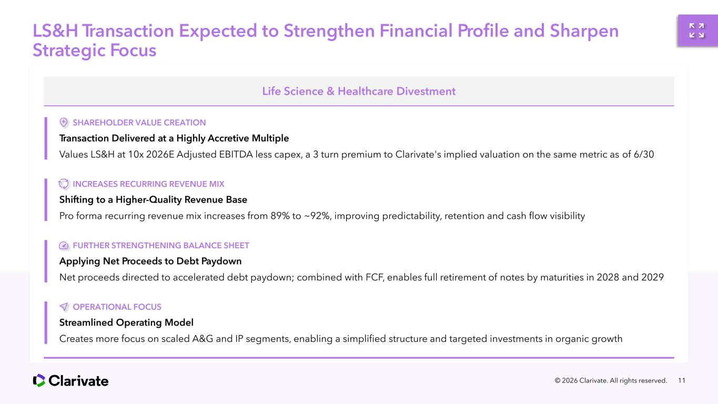The image size is (718, 404).
Task: Click the recurring revenue cycle icon
Action: 64,184
